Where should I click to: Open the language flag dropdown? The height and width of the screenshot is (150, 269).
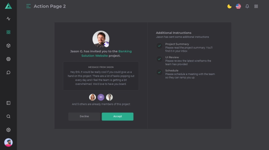point(238,6)
